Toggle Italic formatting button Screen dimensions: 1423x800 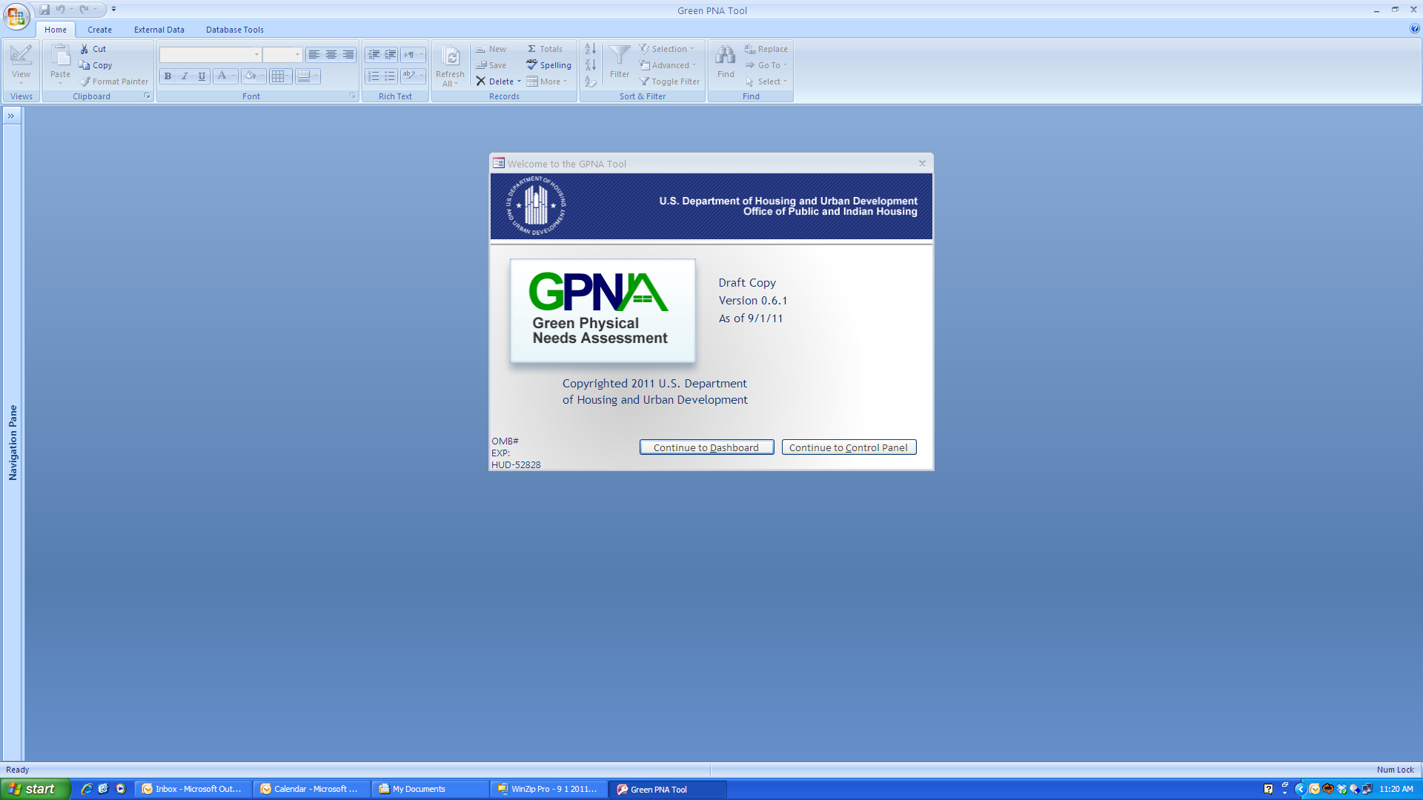(x=185, y=76)
